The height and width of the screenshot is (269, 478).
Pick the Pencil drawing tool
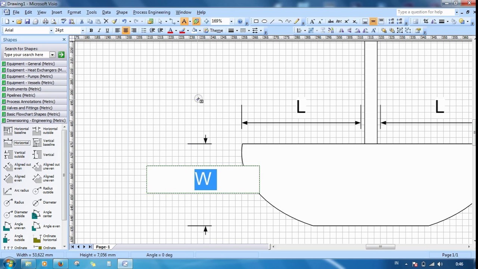(x=297, y=21)
